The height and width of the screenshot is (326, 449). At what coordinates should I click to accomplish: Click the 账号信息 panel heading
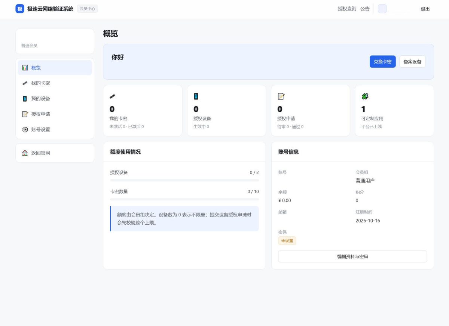point(288,152)
